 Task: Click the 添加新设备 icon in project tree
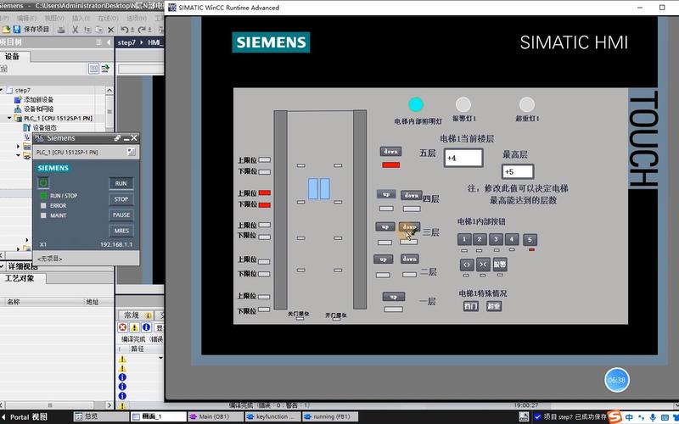click(17, 100)
